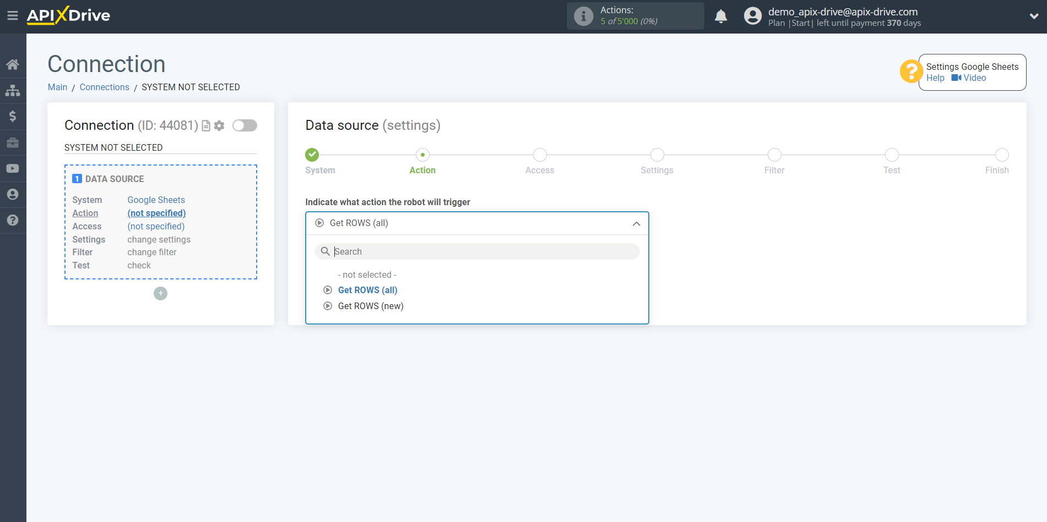This screenshot has width=1047, height=522.
Task: Click change filter text
Action: (152, 252)
